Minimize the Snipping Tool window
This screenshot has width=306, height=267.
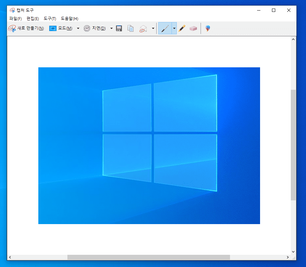259,10
